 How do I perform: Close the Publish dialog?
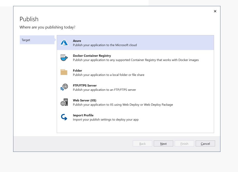[215, 11]
